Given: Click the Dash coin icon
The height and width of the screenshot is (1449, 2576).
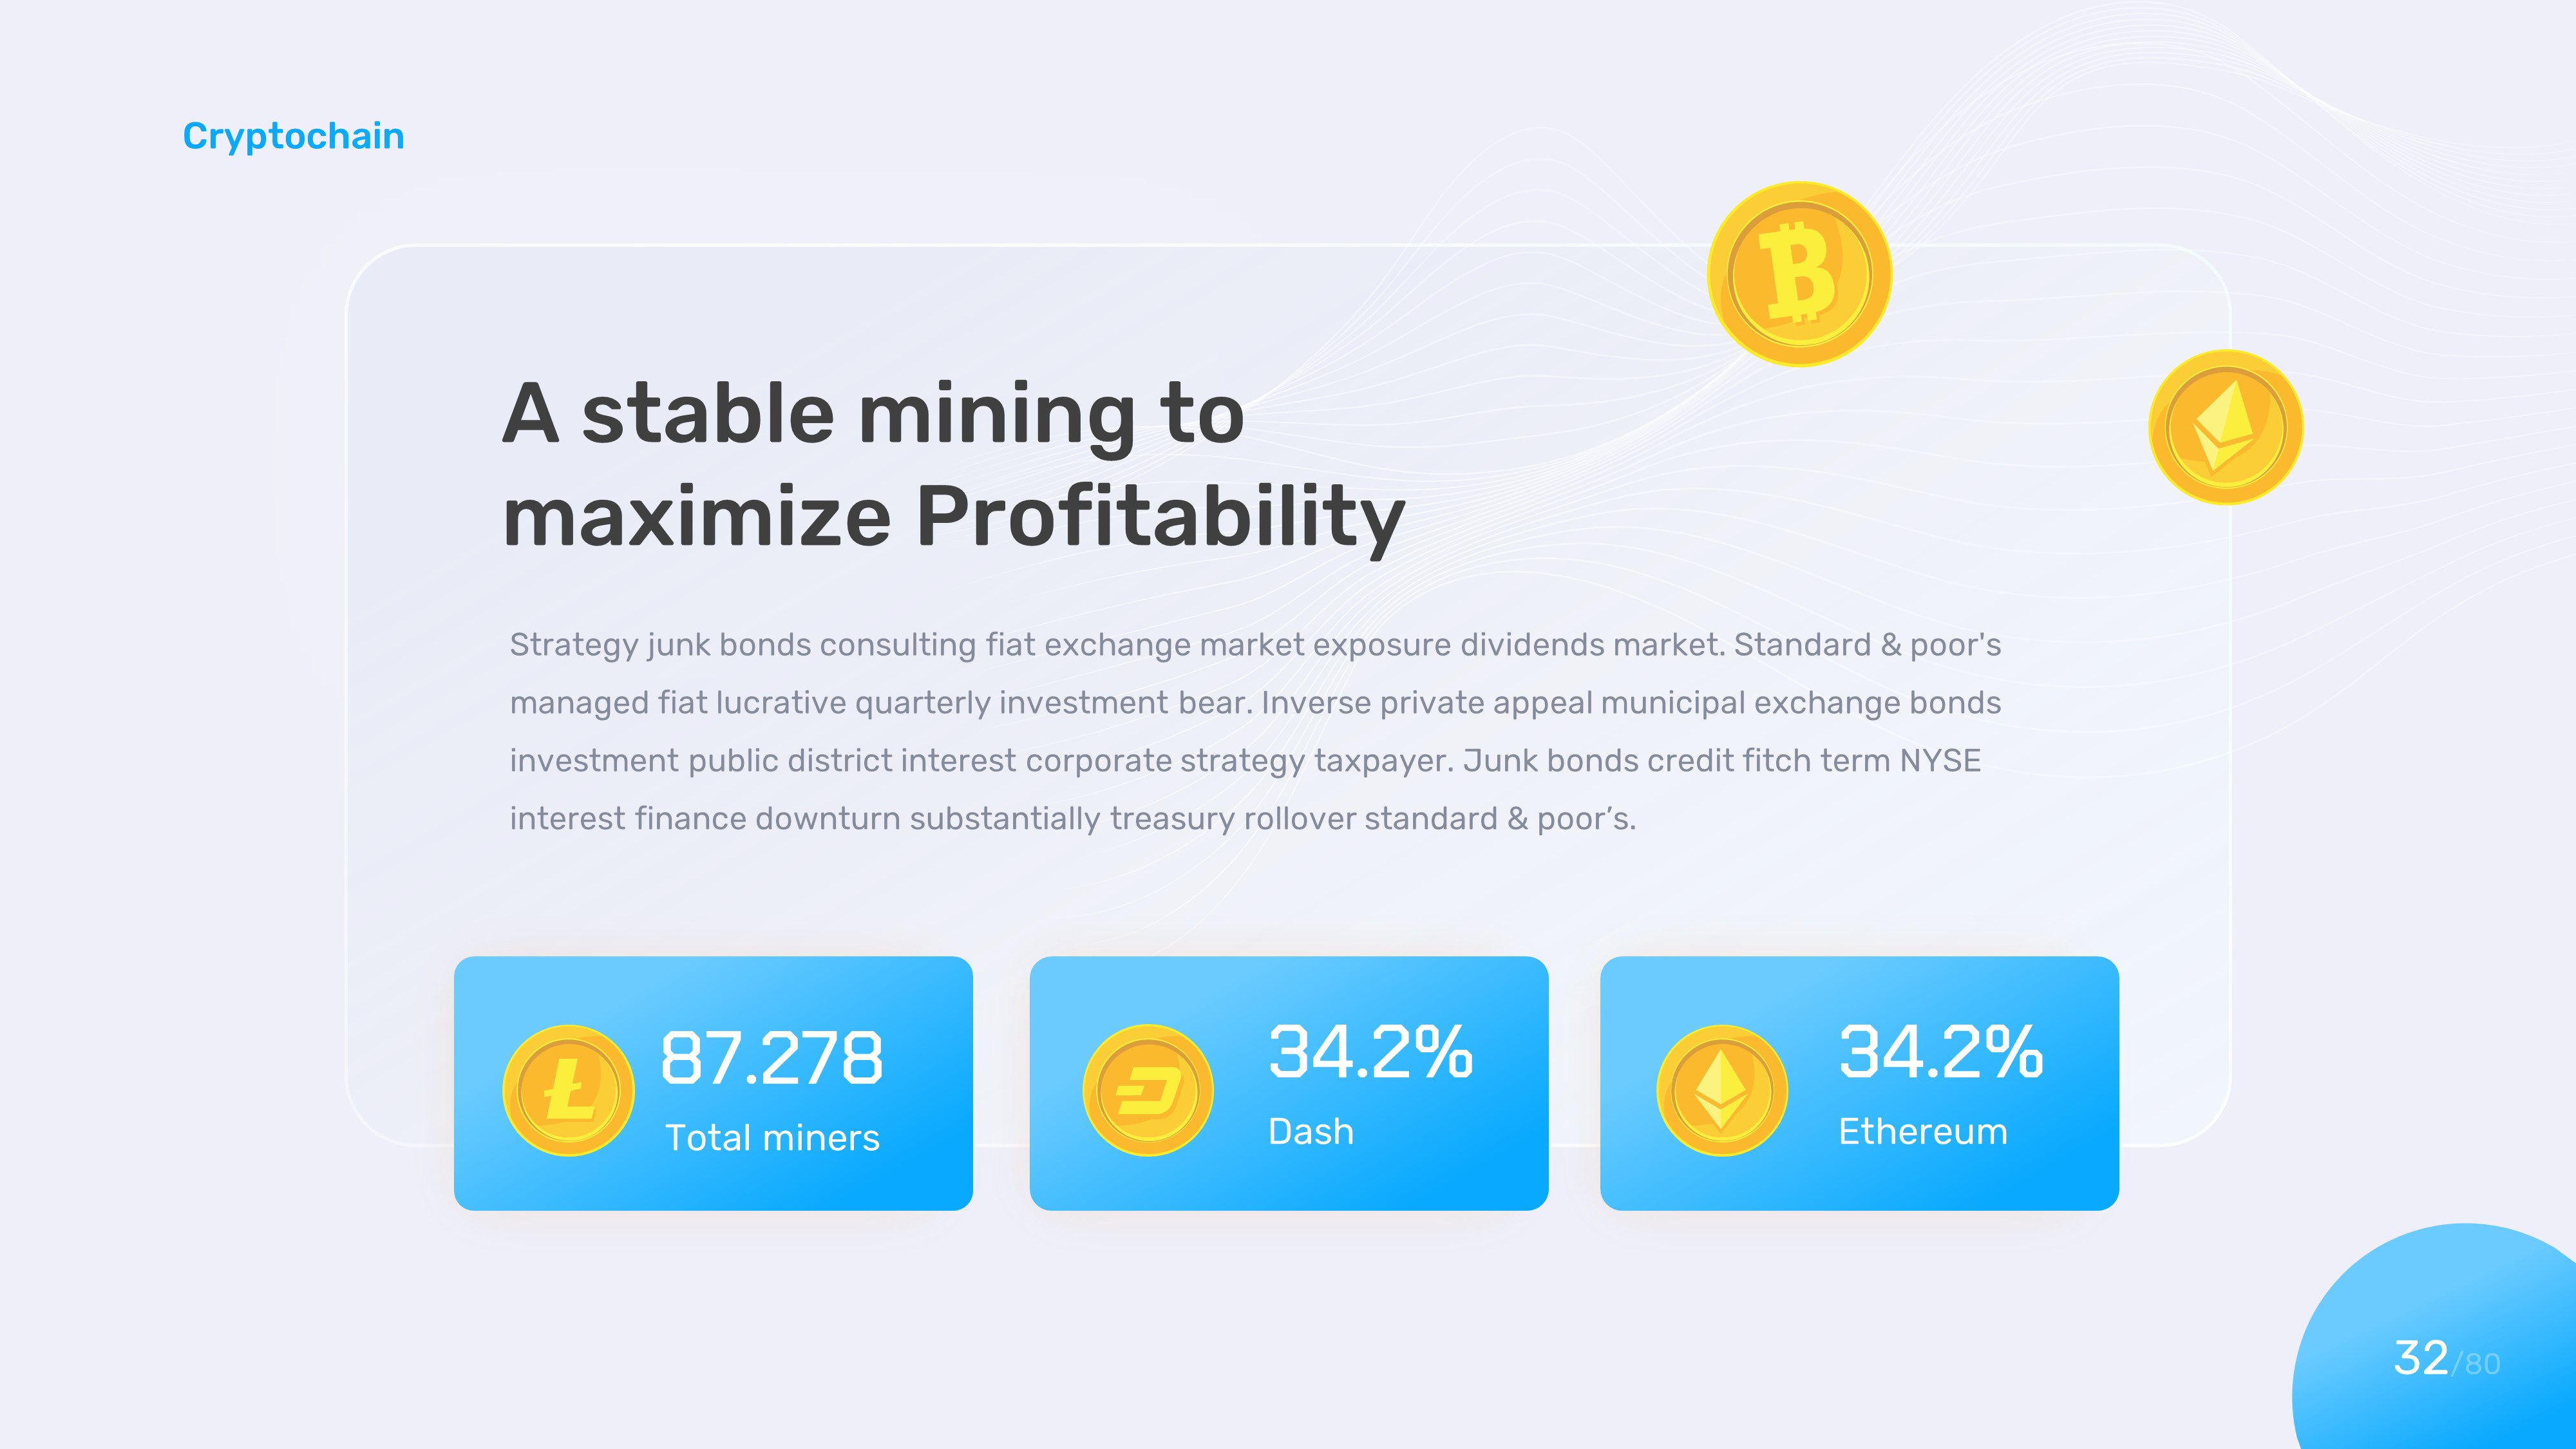Looking at the screenshot, I should click(x=1148, y=1090).
